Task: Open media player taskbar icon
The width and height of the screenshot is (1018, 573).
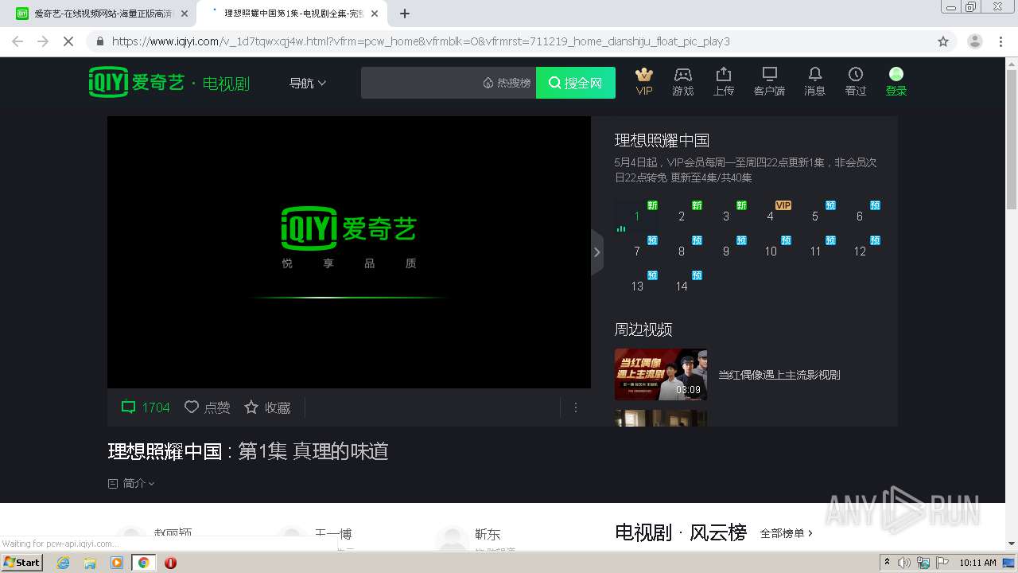Action: click(x=117, y=563)
